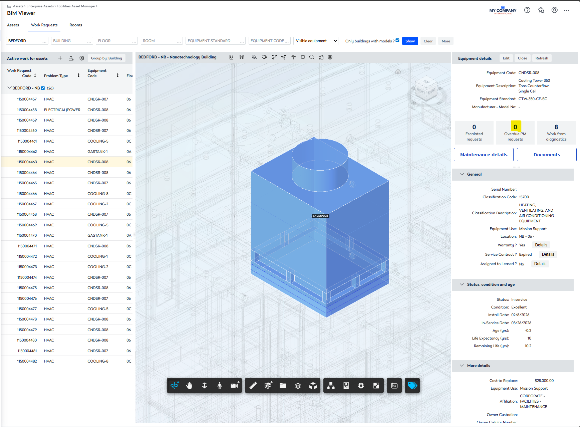This screenshot has height=427, width=580.
Task: Click the Maintenance details button
Action: (484, 155)
